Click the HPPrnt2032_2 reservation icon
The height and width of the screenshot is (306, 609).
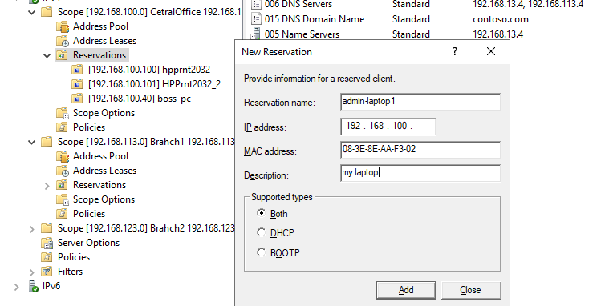[77, 84]
